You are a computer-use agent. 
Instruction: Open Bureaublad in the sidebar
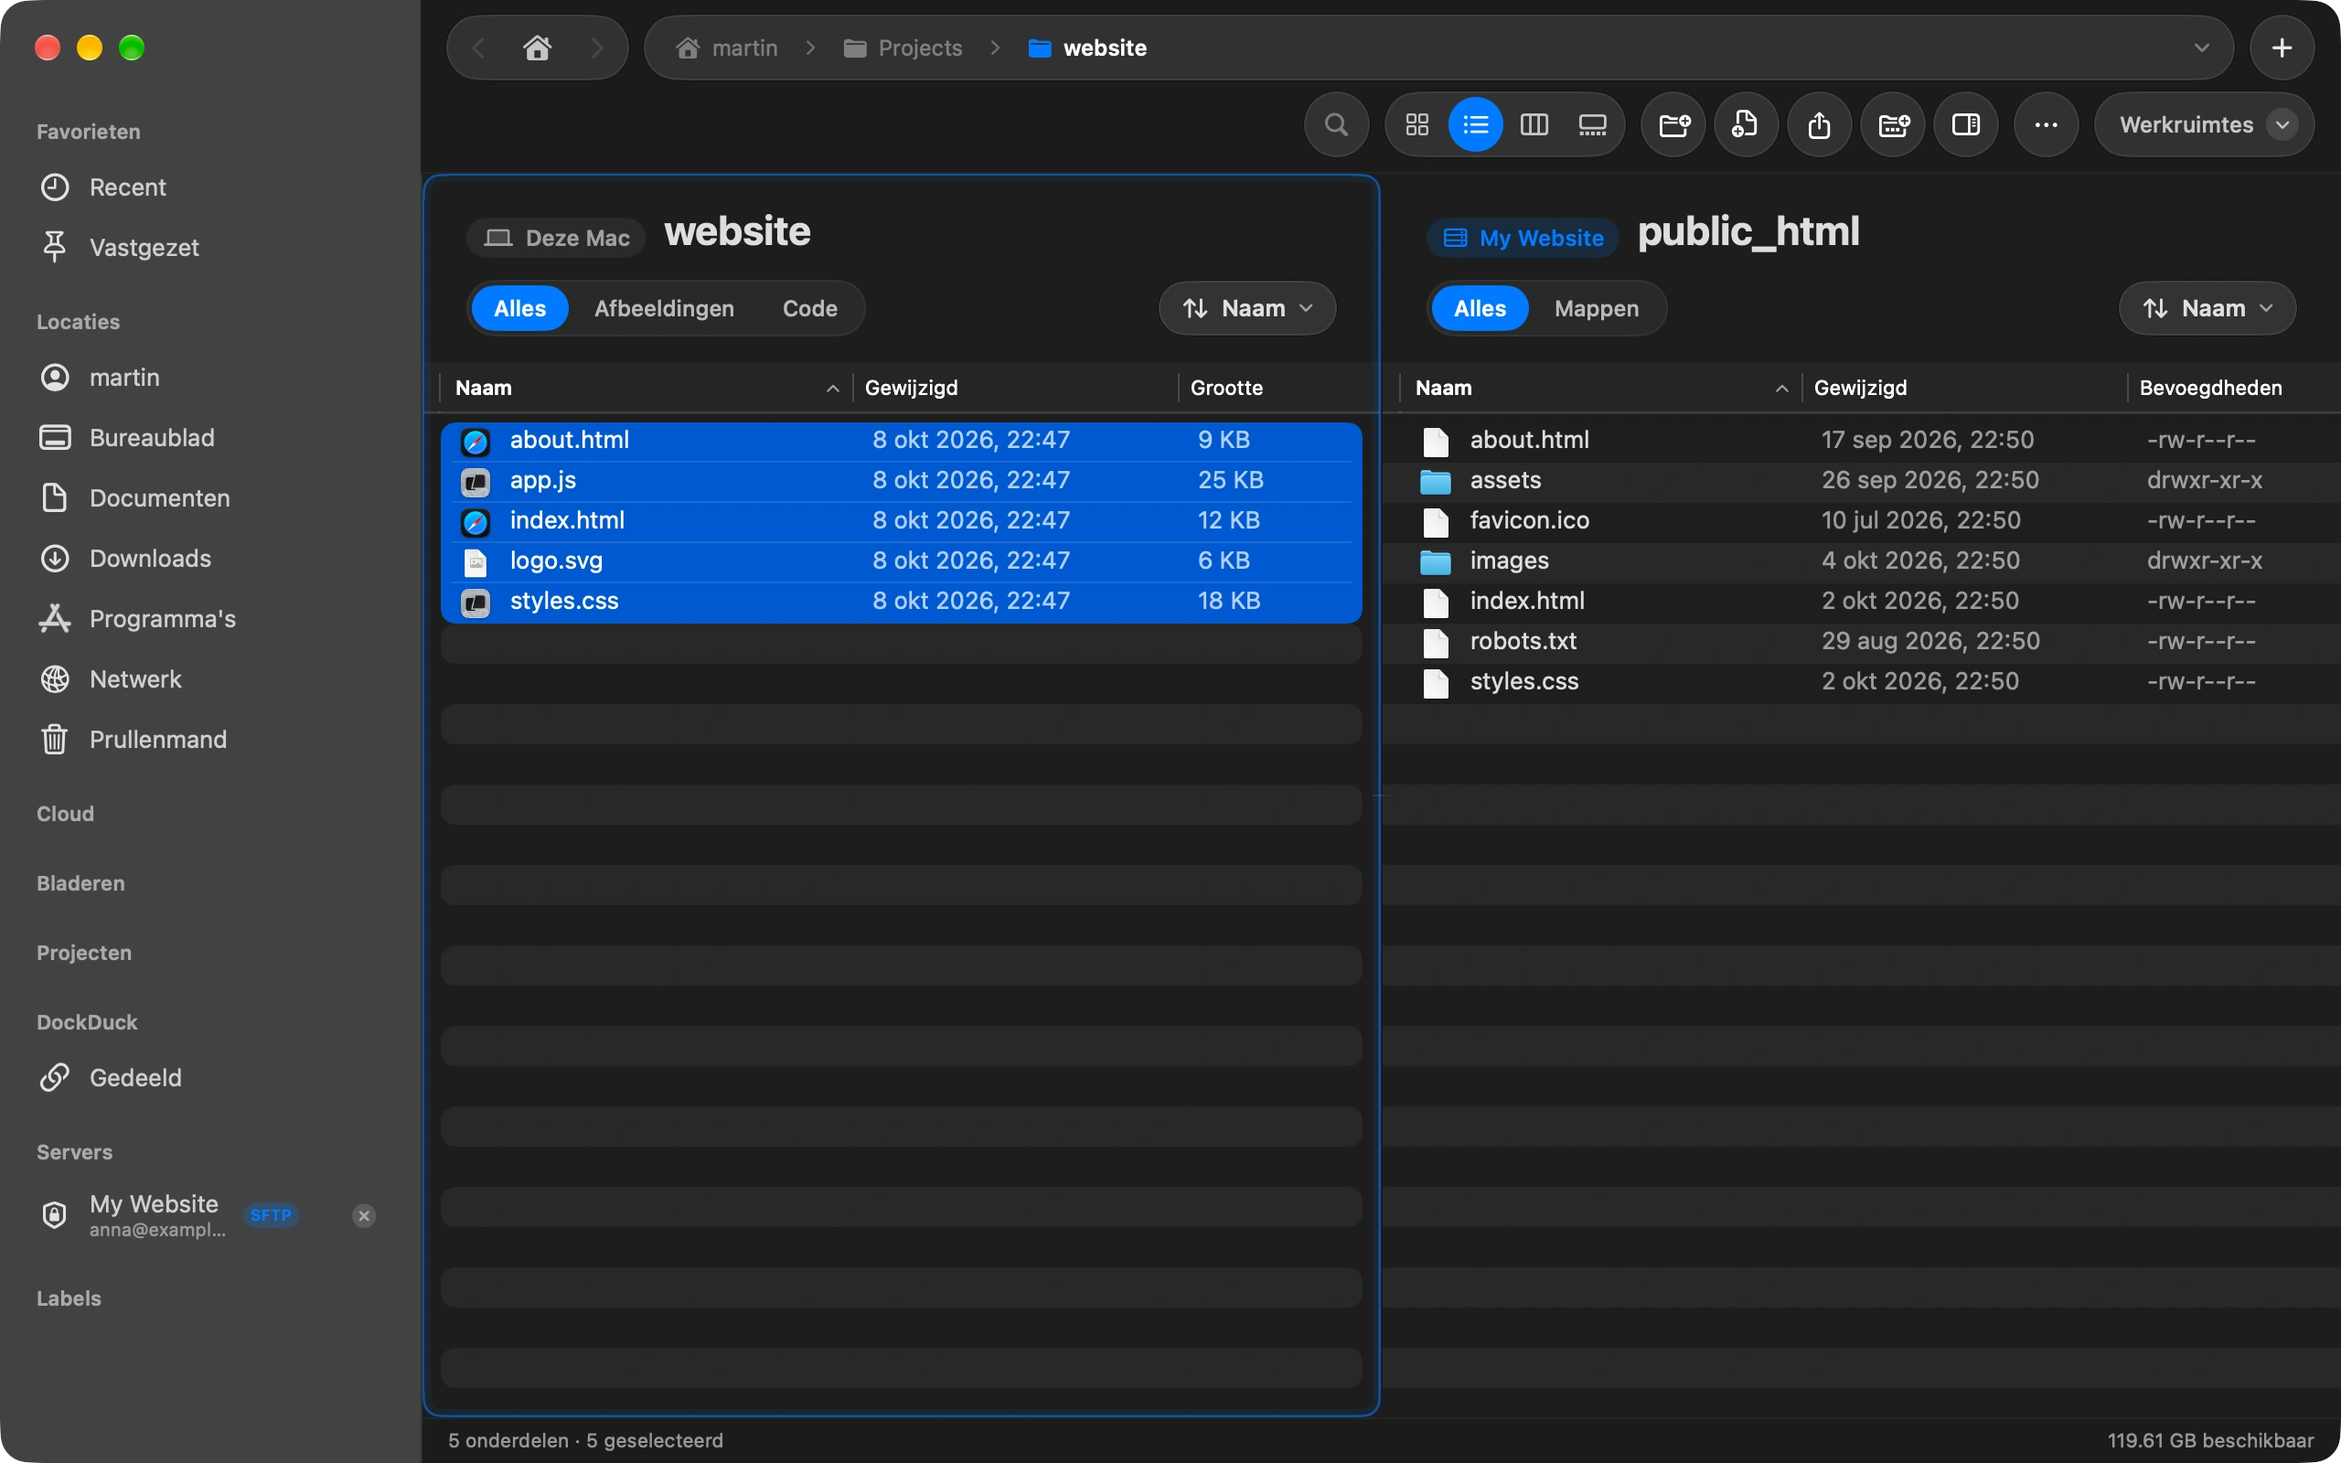pyautogui.click(x=211, y=437)
